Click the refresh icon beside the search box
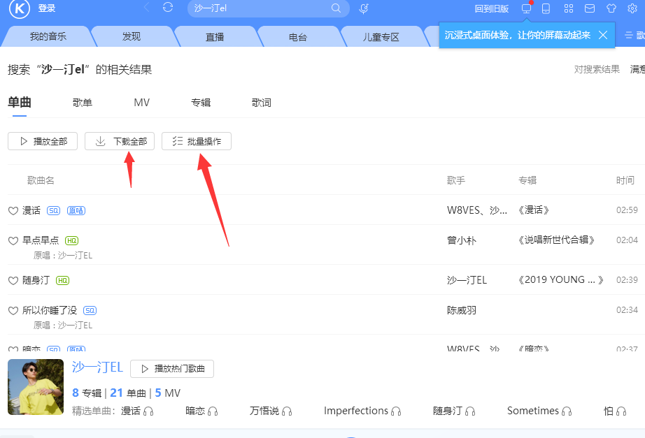The width and height of the screenshot is (645, 438). coord(168,8)
